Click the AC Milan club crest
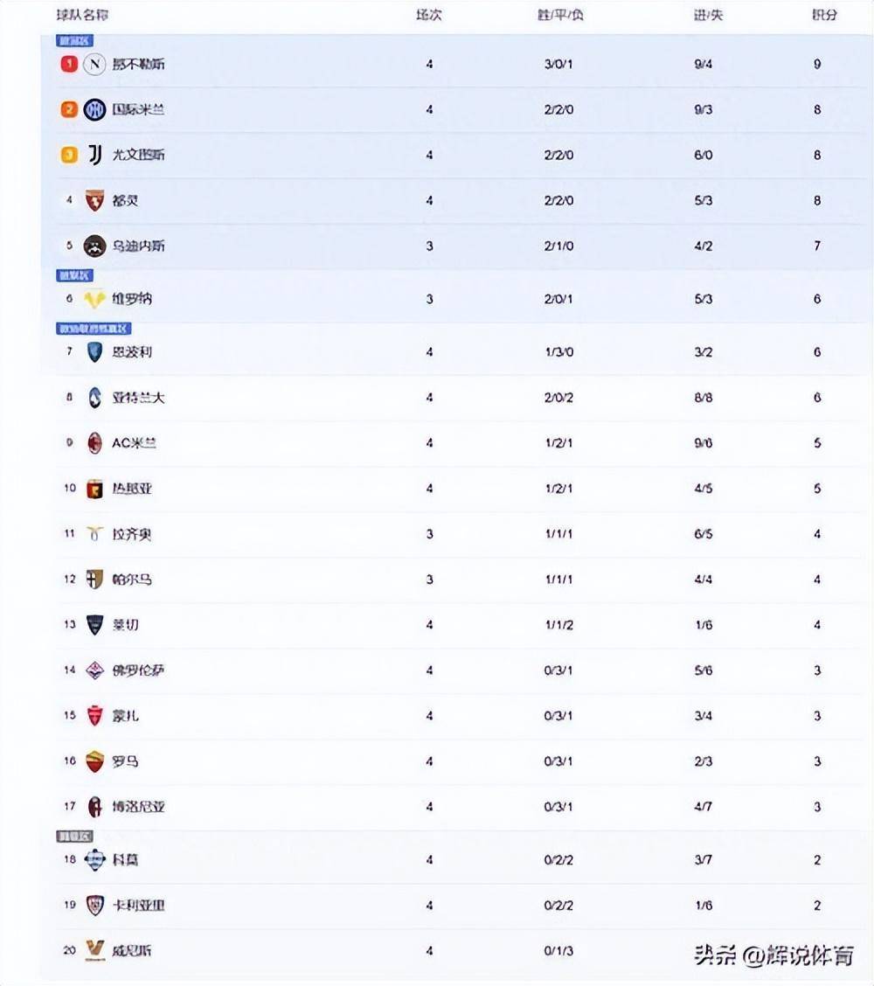 [94, 443]
